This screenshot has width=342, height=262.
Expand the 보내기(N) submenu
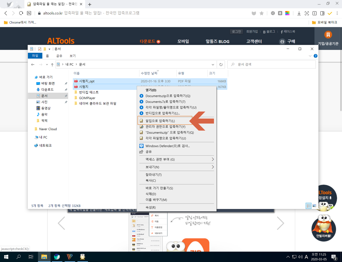click(177, 167)
